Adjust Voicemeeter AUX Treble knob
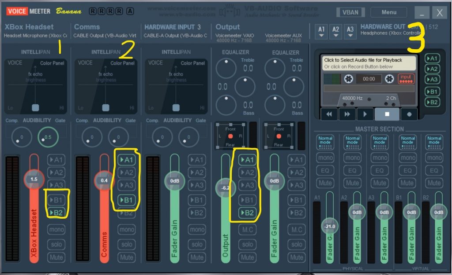 [x=275, y=68]
